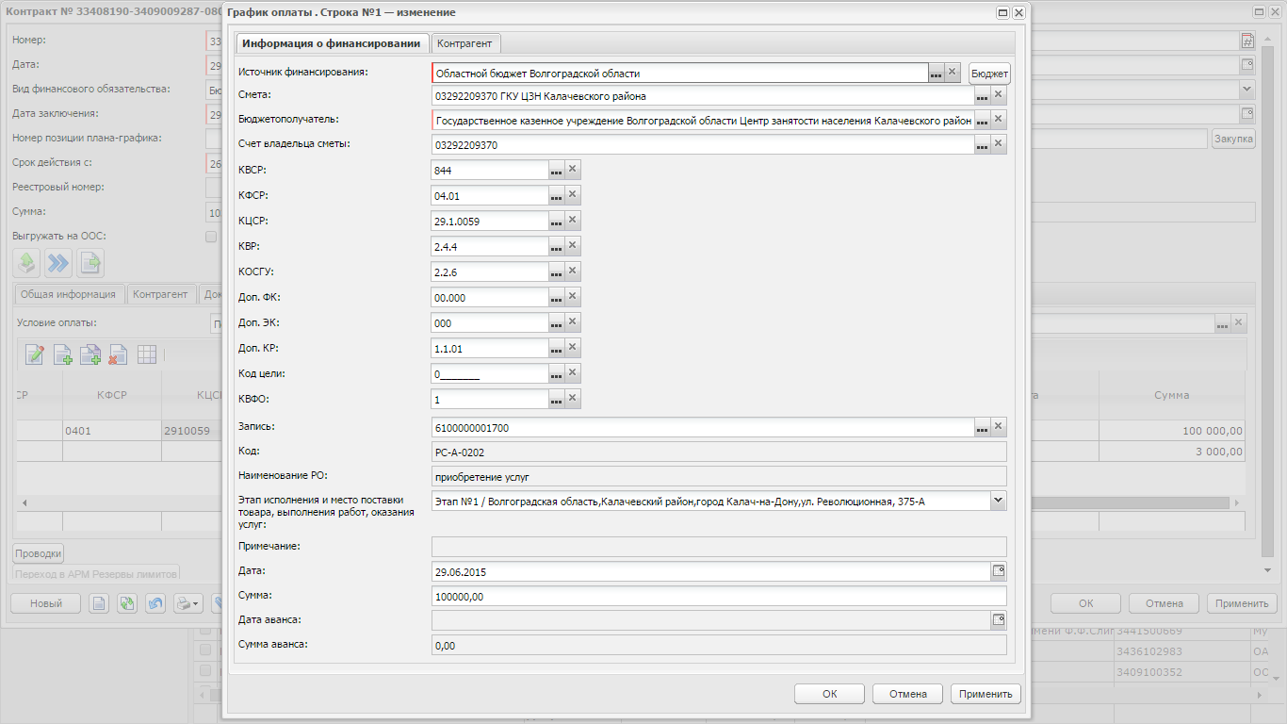The image size is (1287, 724).
Task: Open the Вид финансового обязательства dropdown
Action: pyautogui.click(x=1247, y=89)
